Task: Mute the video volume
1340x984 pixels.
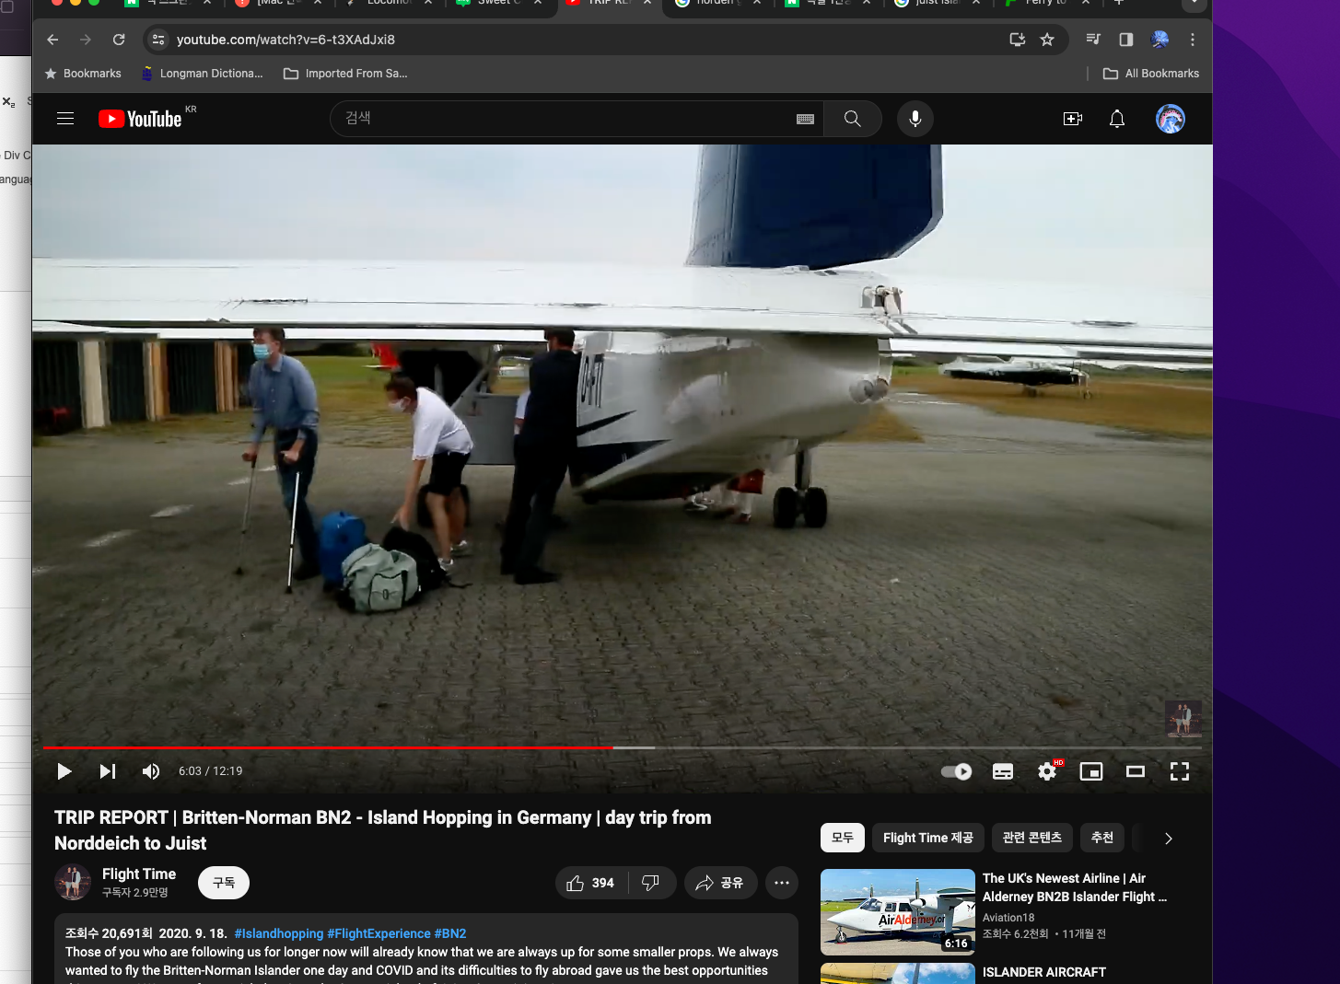Action: [x=151, y=771]
